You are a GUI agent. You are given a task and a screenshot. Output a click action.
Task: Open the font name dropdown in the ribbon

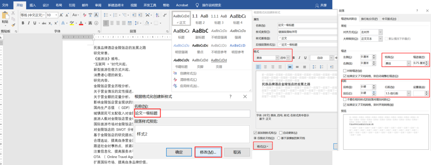pos(43,15)
